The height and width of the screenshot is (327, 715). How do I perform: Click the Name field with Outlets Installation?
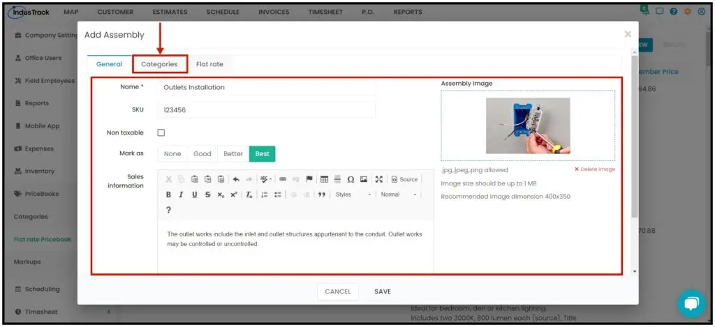click(267, 87)
